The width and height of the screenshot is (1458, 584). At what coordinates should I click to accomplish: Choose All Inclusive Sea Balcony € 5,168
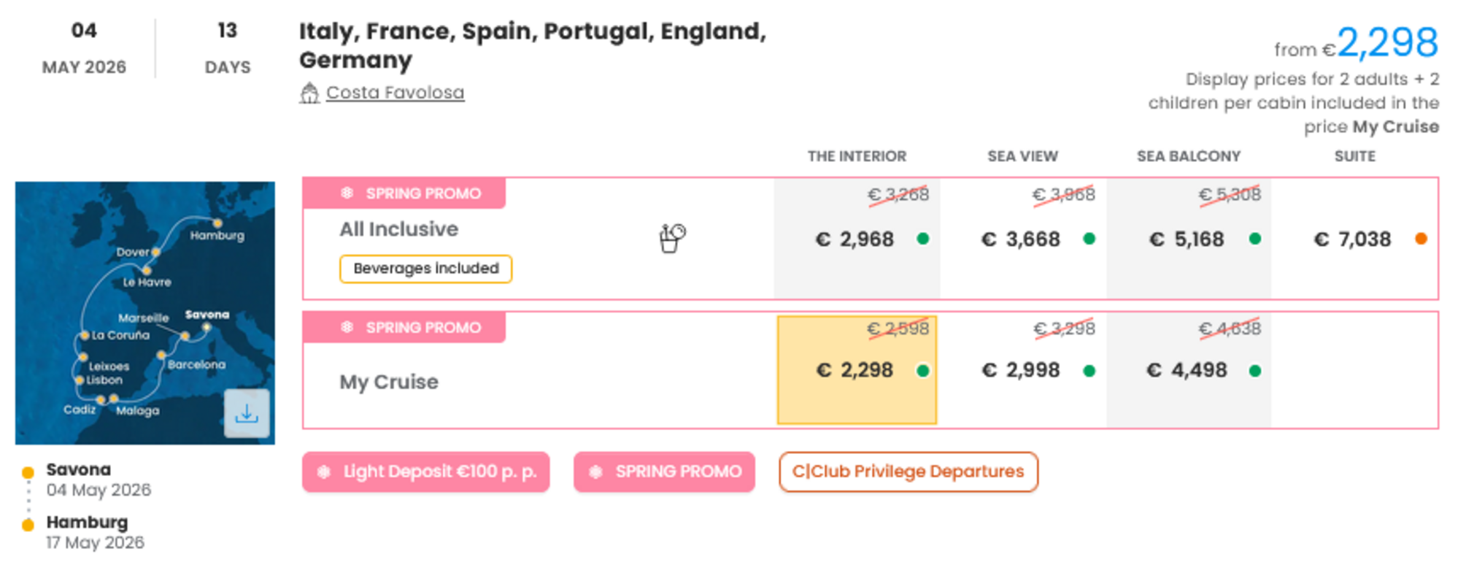[1187, 239]
